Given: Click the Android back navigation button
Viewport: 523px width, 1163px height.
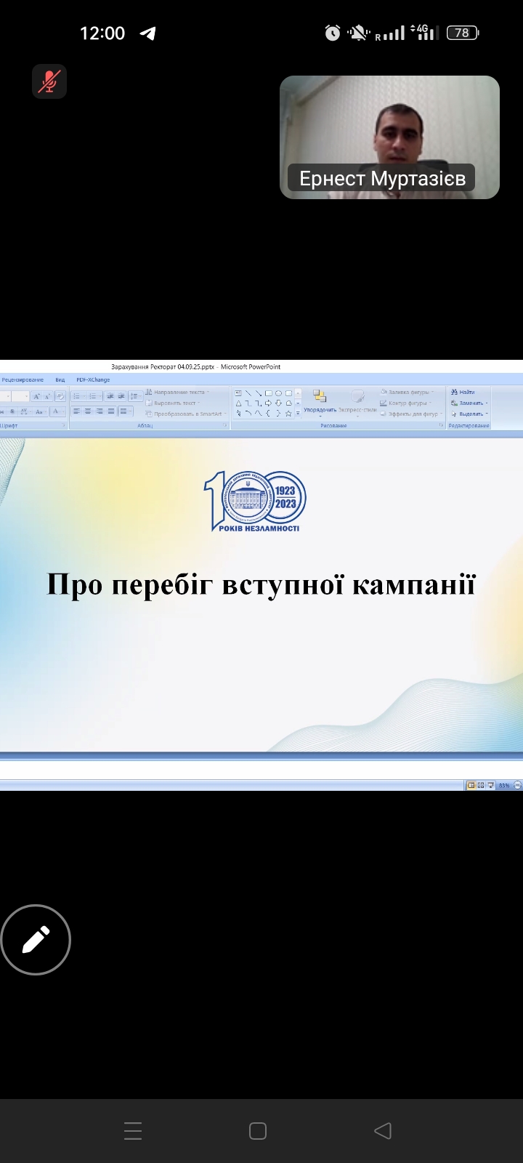Looking at the screenshot, I should (383, 1131).
